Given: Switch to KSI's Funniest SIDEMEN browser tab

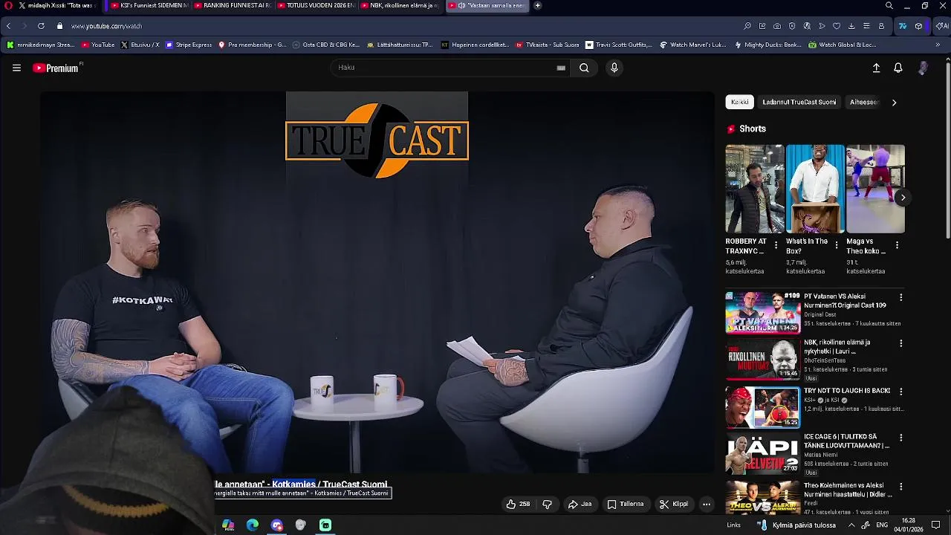Looking at the screenshot, I should (x=149, y=5).
